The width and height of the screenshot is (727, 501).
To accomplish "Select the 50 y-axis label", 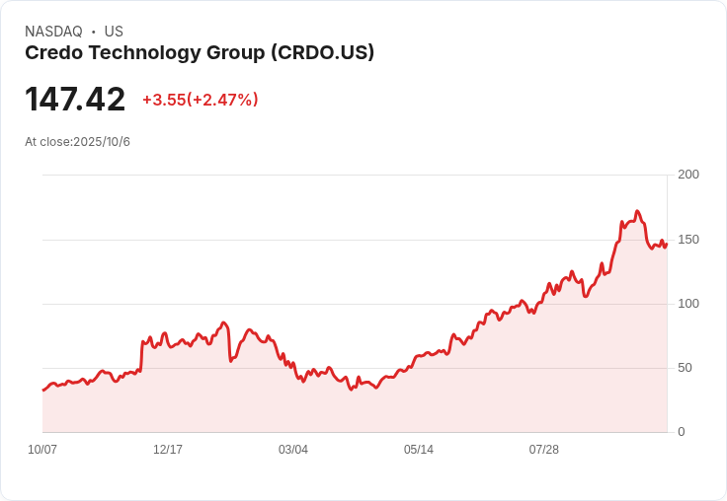I will [685, 368].
